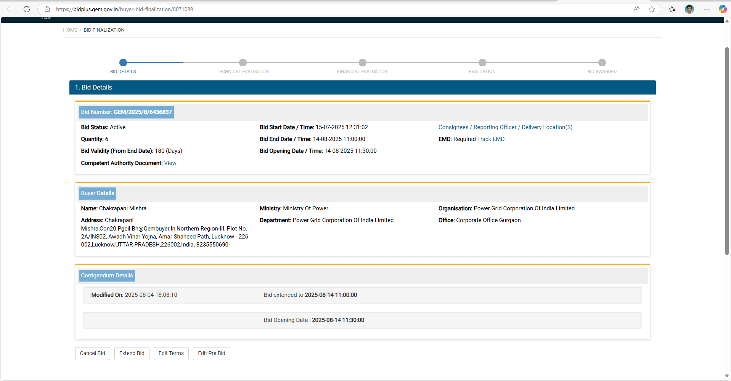731x381 pixels.
Task: Click Bid End Date / Time value
Action: pyautogui.click(x=339, y=139)
